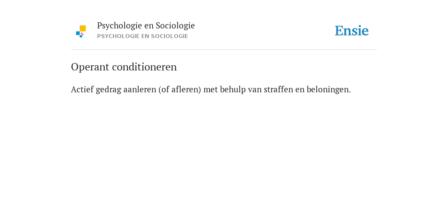Click the word Sociologie in the title

click(x=175, y=26)
